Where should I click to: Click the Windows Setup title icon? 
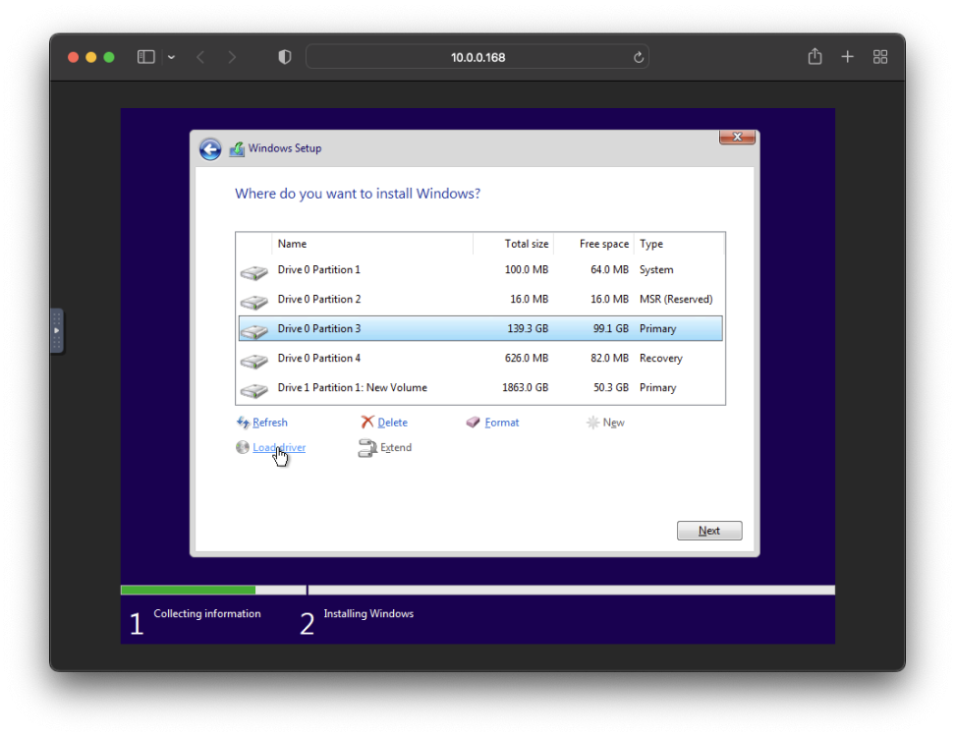coord(237,148)
